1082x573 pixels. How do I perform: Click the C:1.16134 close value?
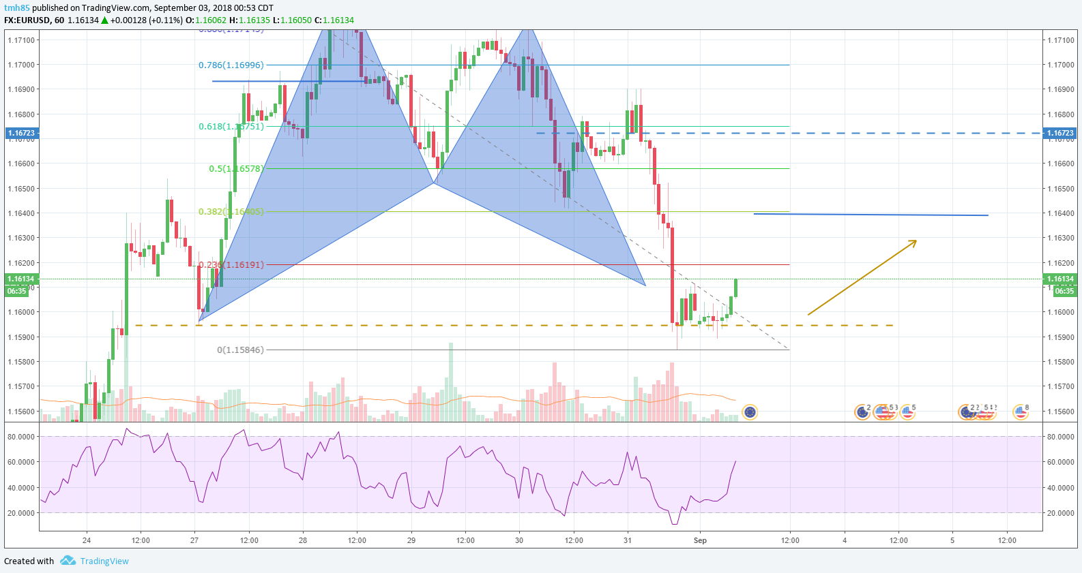pyautogui.click(x=334, y=20)
